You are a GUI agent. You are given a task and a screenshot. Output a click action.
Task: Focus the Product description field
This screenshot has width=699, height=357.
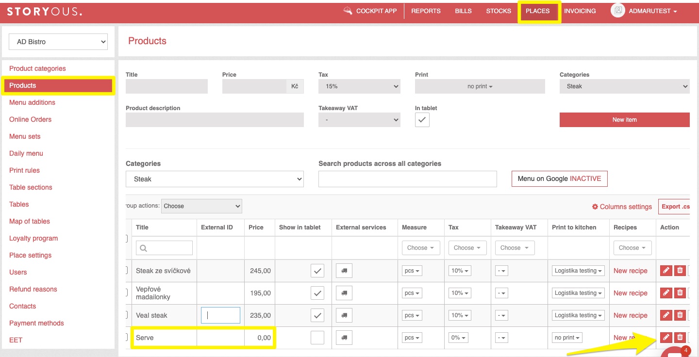click(x=215, y=120)
